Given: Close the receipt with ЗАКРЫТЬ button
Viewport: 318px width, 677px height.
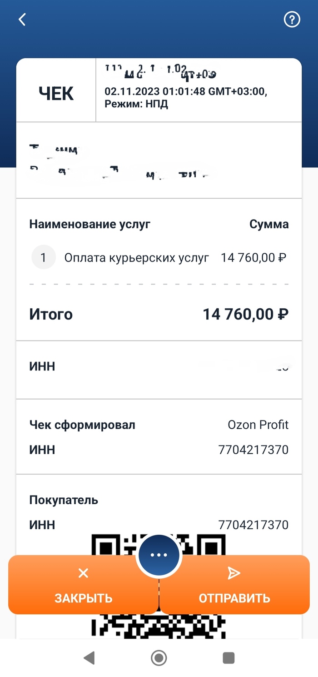Looking at the screenshot, I should (x=84, y=585).
